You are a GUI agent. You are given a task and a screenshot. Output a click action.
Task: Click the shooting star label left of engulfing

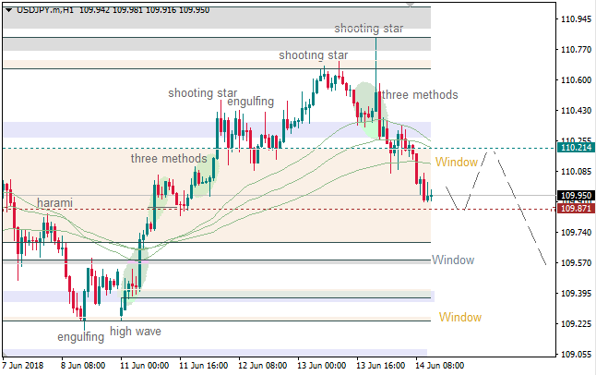202,93
